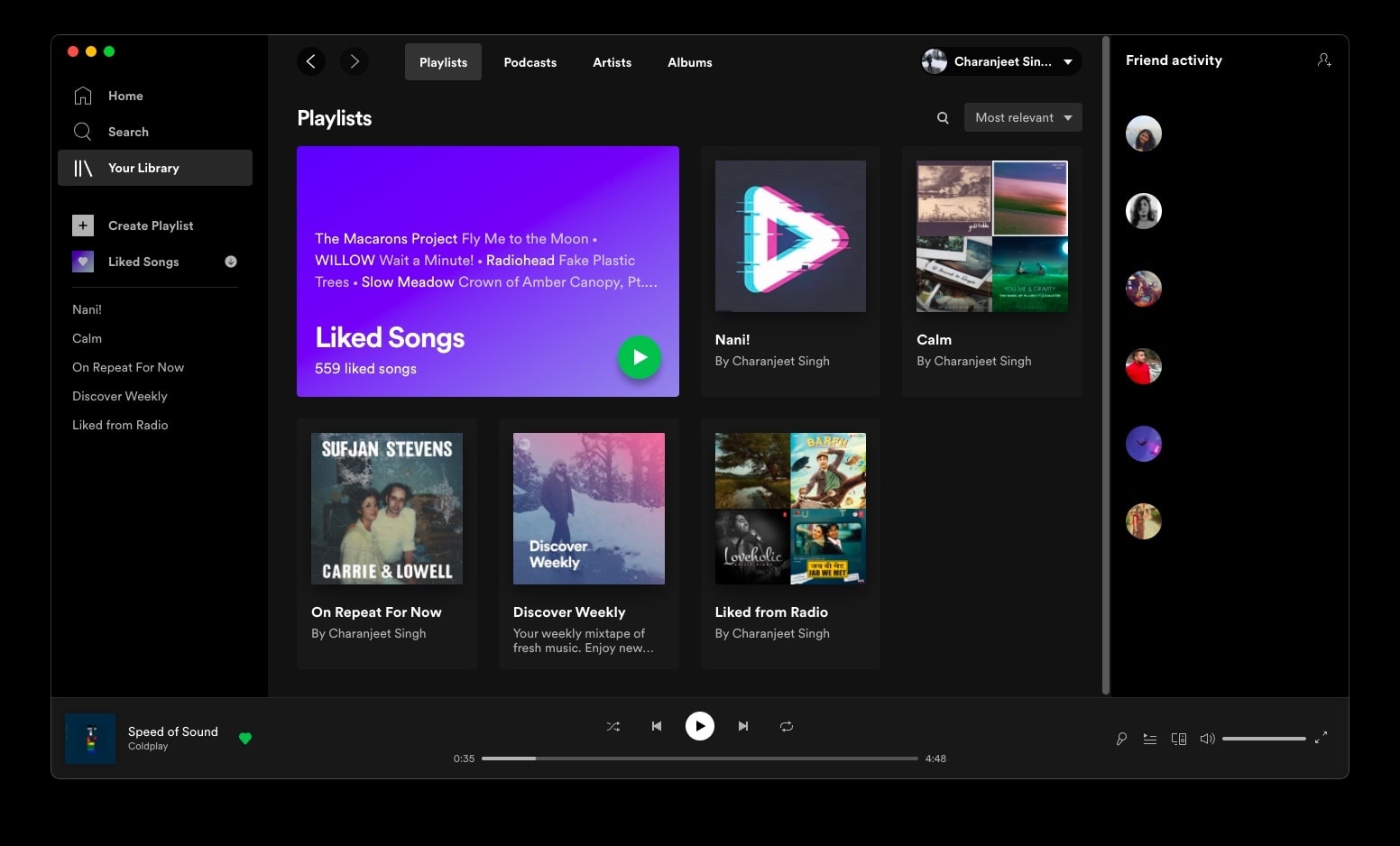Viewport: 1400px width, 846px height.
Task: Unlike Speed of Sound heart icon
Action: click(x=245, y=738)
